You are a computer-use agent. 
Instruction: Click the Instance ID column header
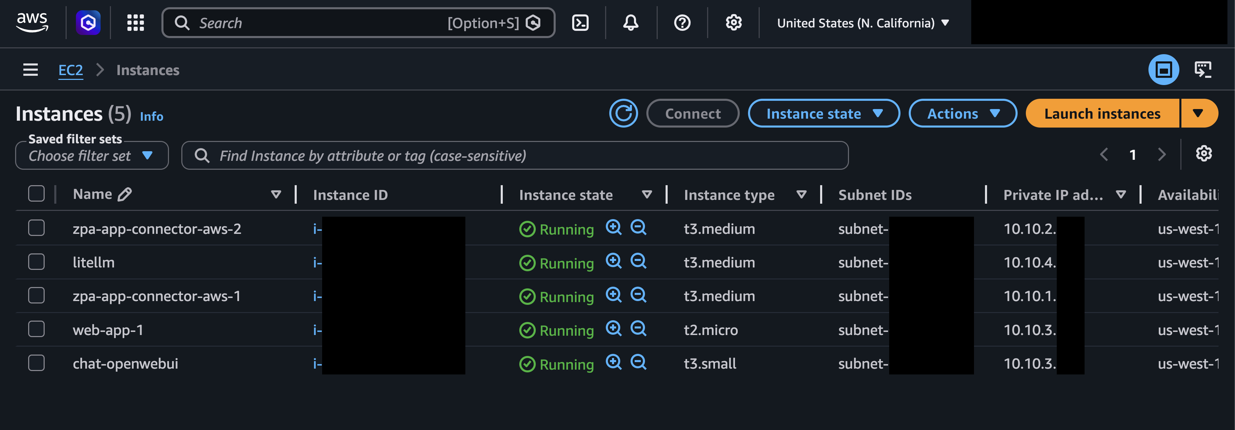click(350, 195)
